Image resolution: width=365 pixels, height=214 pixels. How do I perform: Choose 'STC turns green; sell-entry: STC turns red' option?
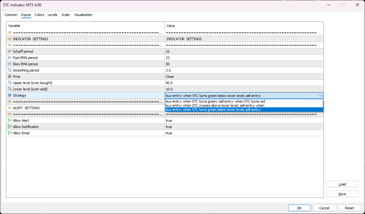click(244, 101)
